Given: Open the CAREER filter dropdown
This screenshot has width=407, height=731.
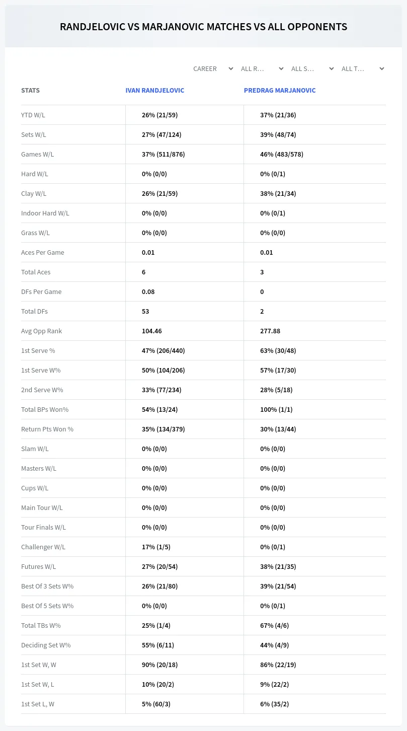Looking at the screenshot, I should [x=213, y=68].
